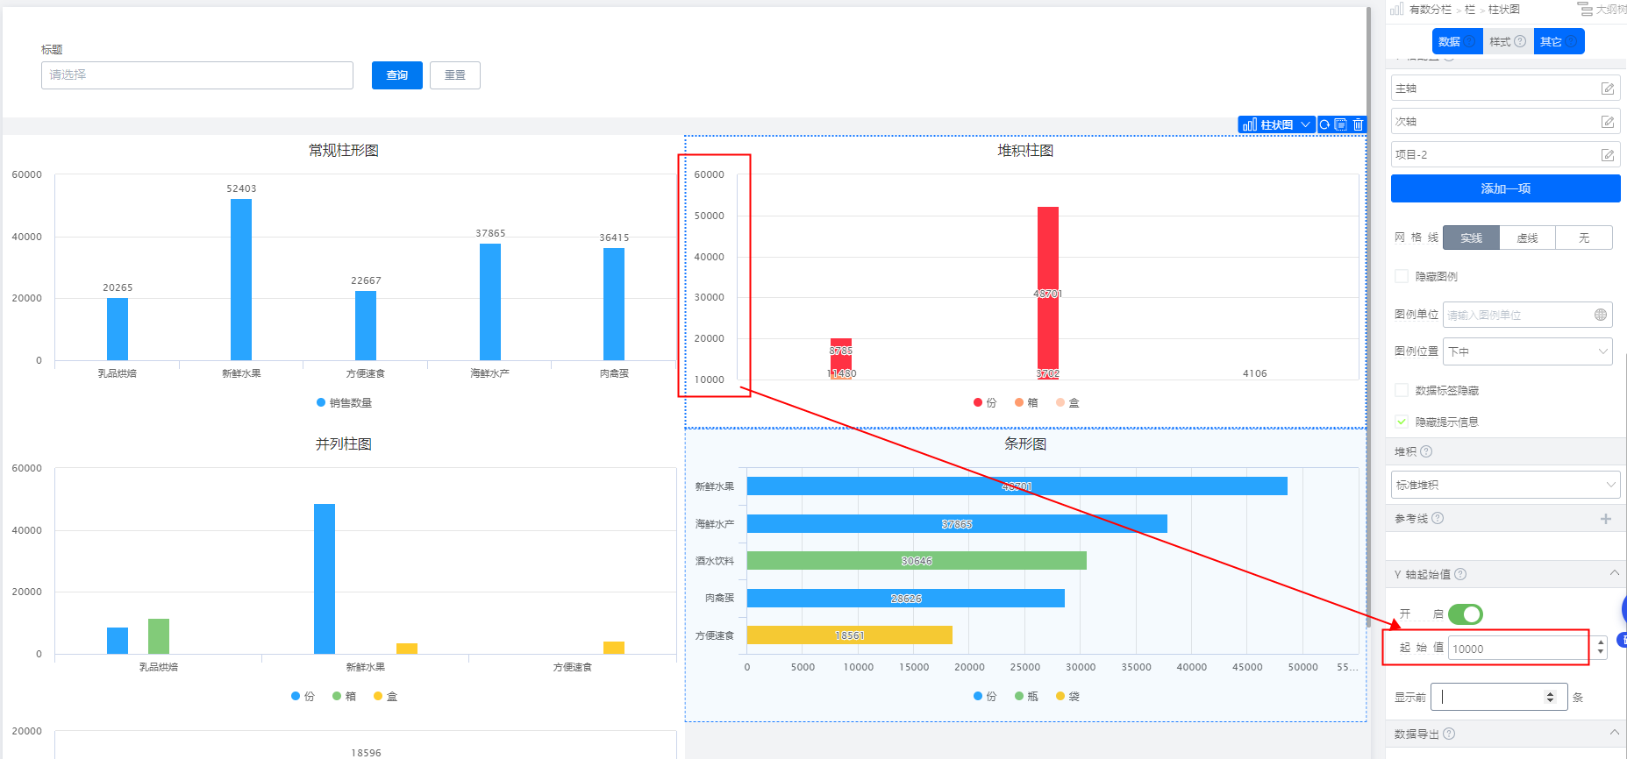Open the 图例位置 dropdown showing 下中
This screenshot has width=1627, height=759.
click(1528, 351)
